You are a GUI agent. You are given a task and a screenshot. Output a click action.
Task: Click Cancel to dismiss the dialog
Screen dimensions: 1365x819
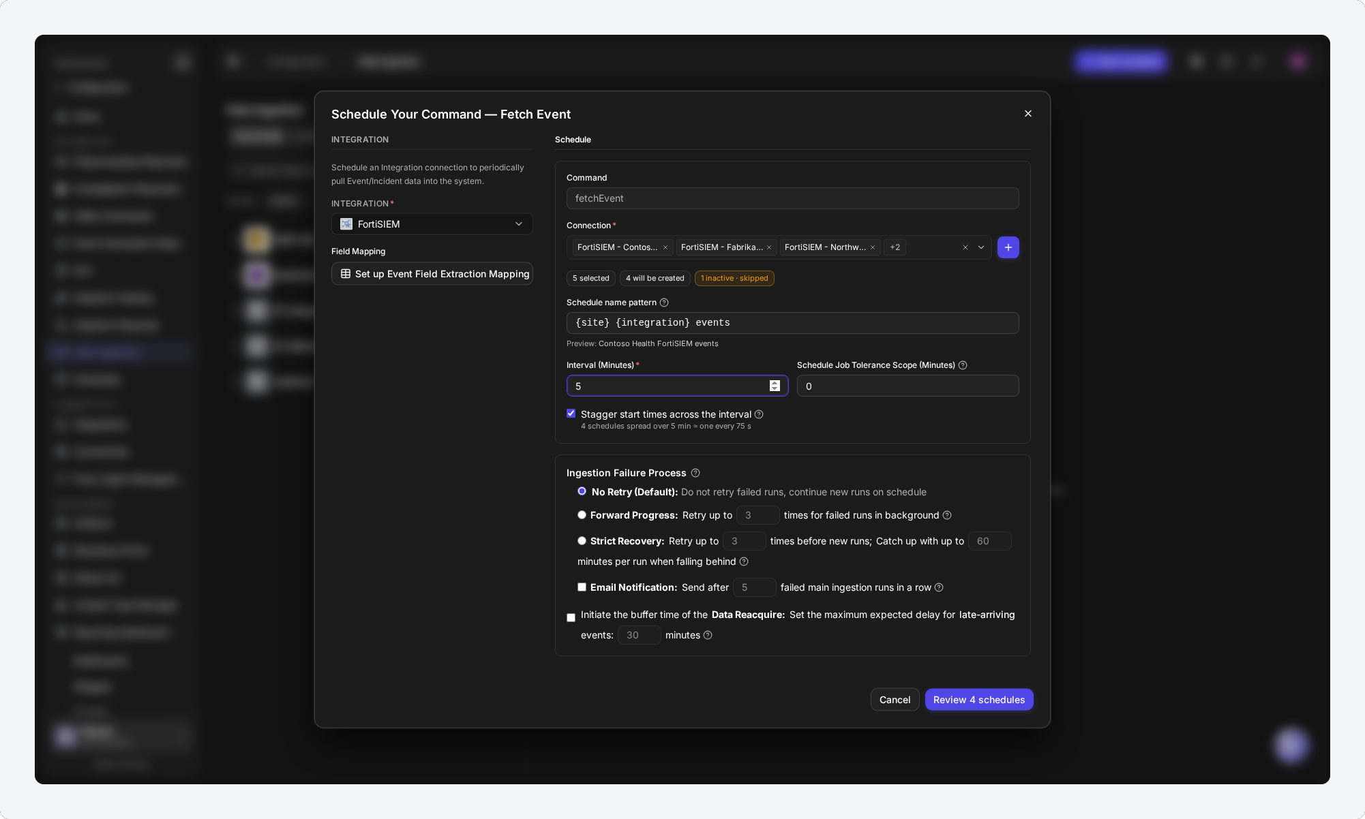(x=895, y=700)
